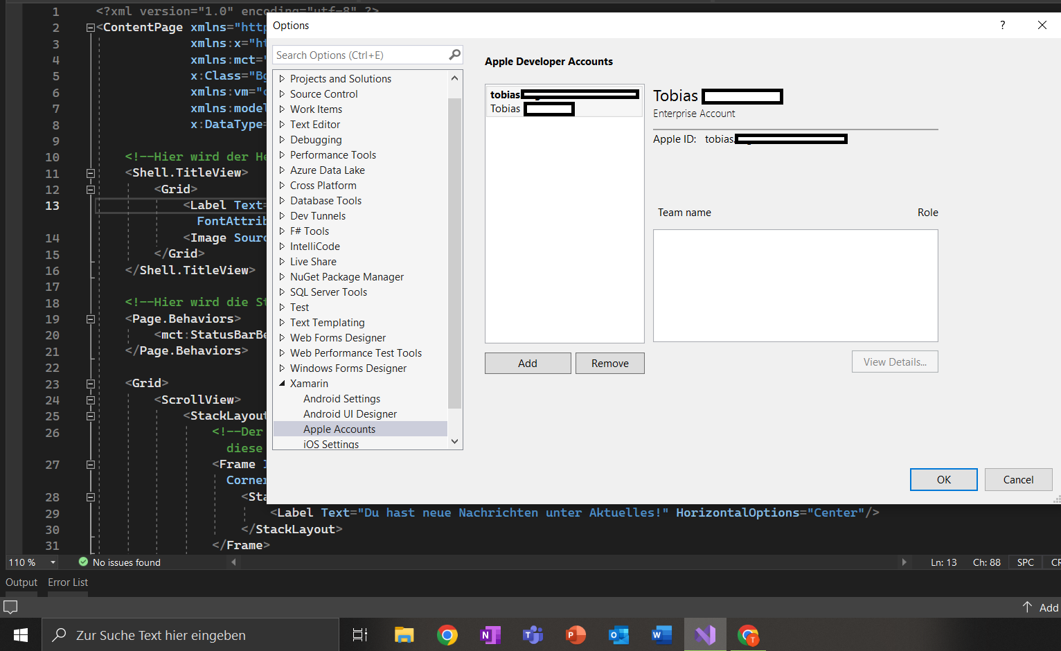Open Google Chrome from the taskbar

pos(447,634)
